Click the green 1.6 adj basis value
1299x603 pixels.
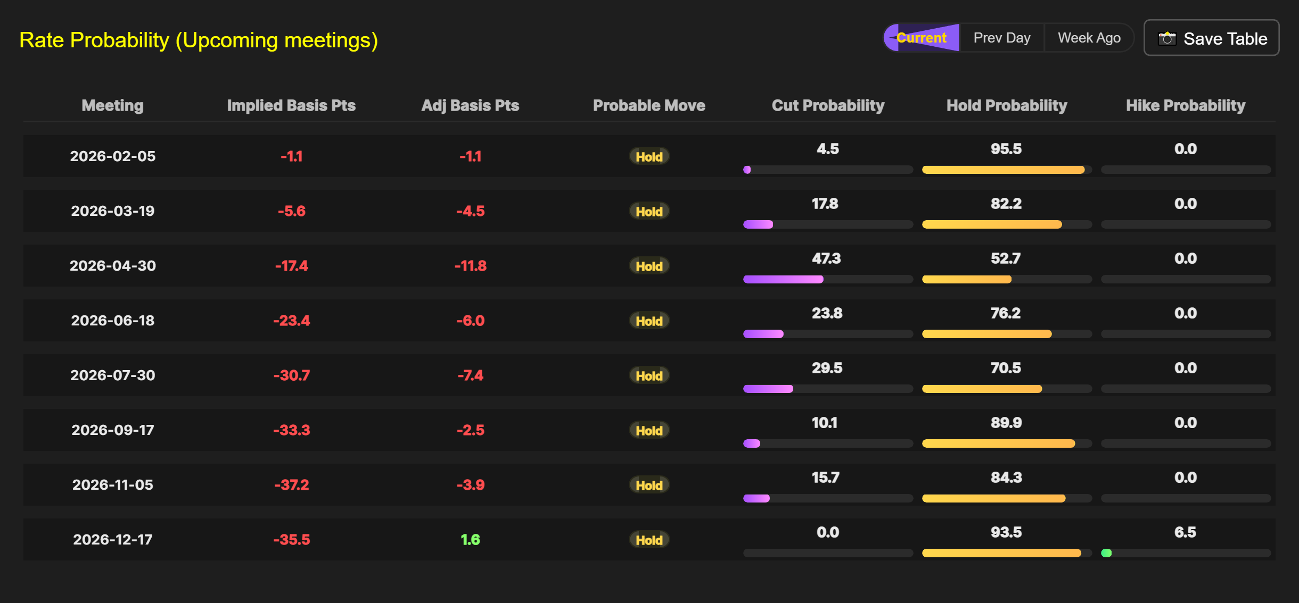(x=470, y=540)
